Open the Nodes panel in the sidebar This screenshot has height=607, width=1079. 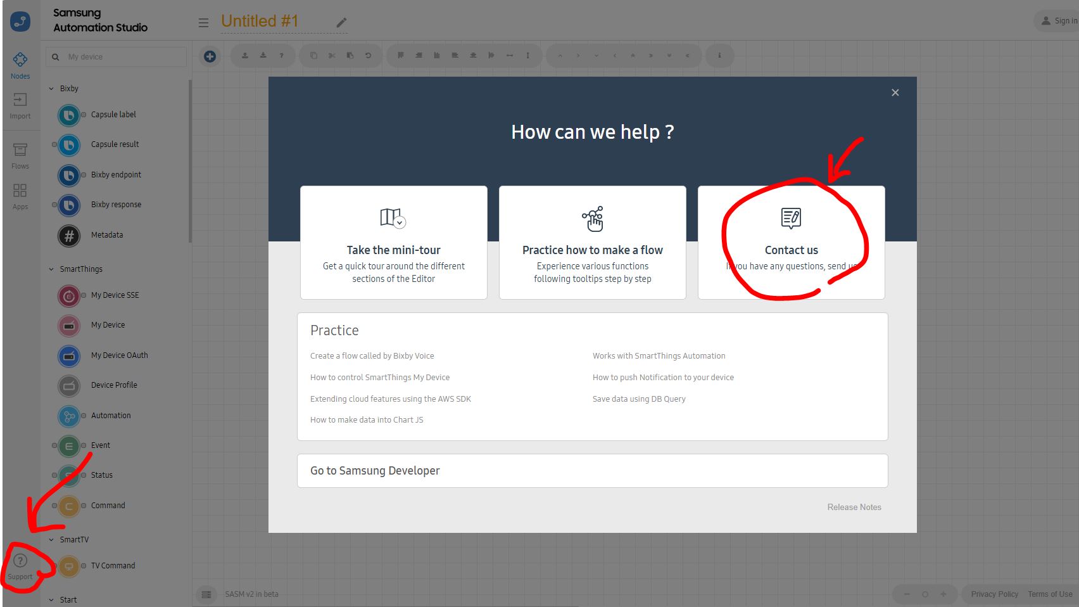tap(20, 66)
